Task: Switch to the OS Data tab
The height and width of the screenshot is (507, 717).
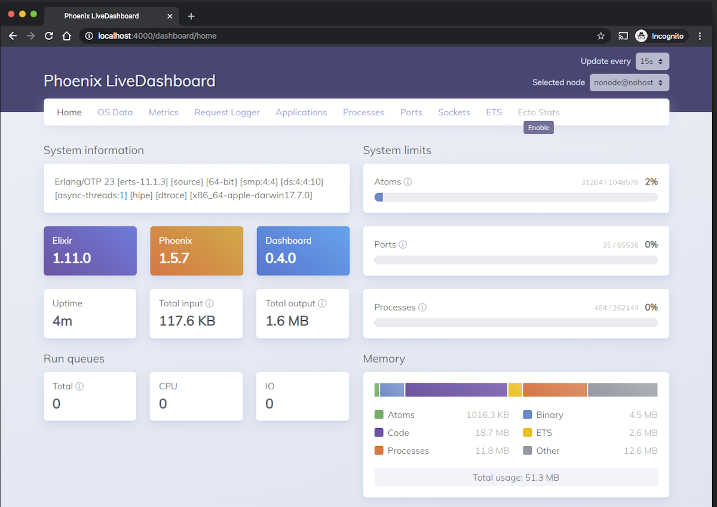Action: point(115,112)
